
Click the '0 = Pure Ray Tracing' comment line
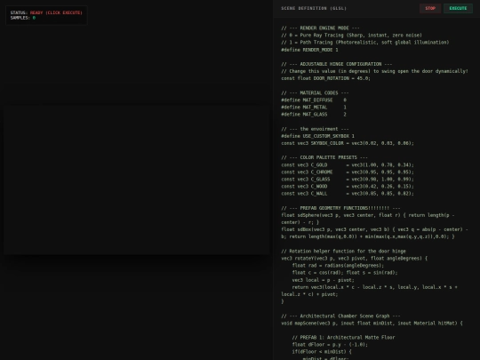click(351, 36)
